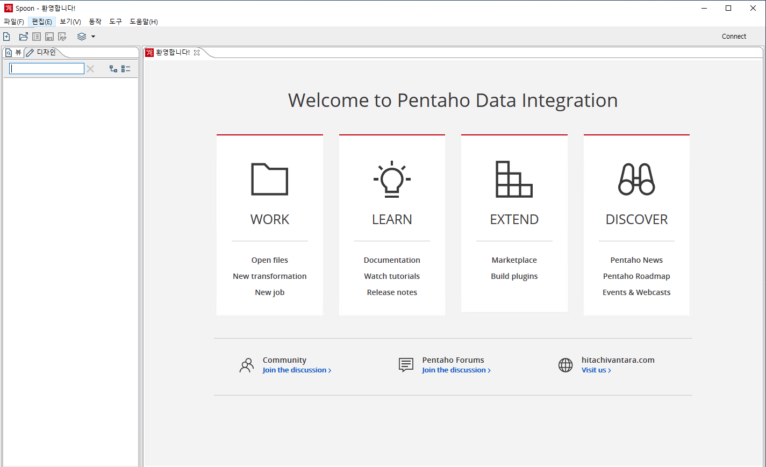Click New job link
The image size is (766, 467).
(270, 292)
